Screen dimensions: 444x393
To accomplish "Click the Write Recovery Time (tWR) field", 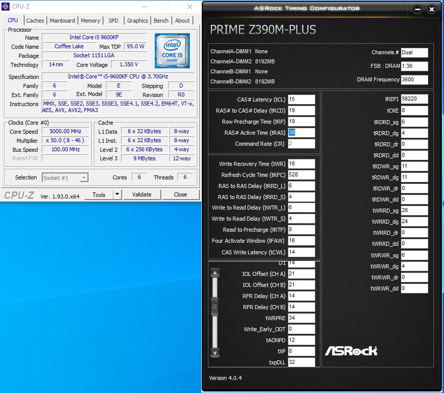I will click(301, 164).
